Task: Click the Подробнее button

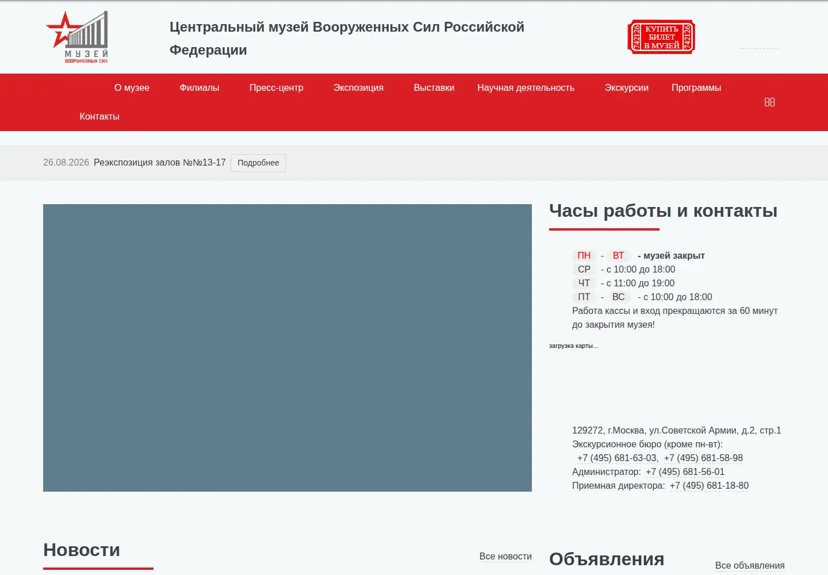Action: (258, 163)
